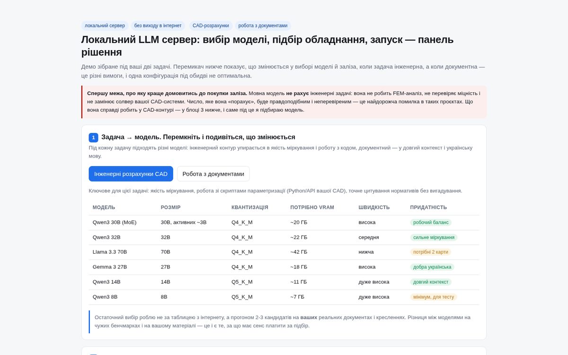The height and width of the screenshot is (355, 568).
Task: Click the «70B» size cell
Action: point(166,252)
